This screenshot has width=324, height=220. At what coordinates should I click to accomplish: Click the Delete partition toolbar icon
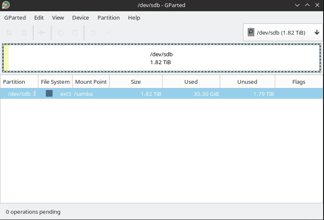coord(24,32)
